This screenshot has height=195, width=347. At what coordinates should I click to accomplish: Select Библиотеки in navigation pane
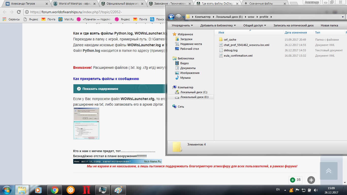tap(183, 58)
